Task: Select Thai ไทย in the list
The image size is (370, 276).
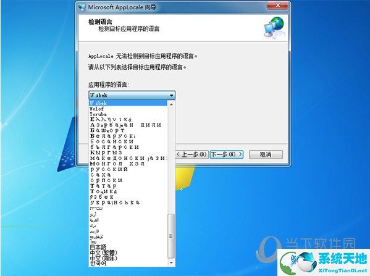Action: coord(128,242)
